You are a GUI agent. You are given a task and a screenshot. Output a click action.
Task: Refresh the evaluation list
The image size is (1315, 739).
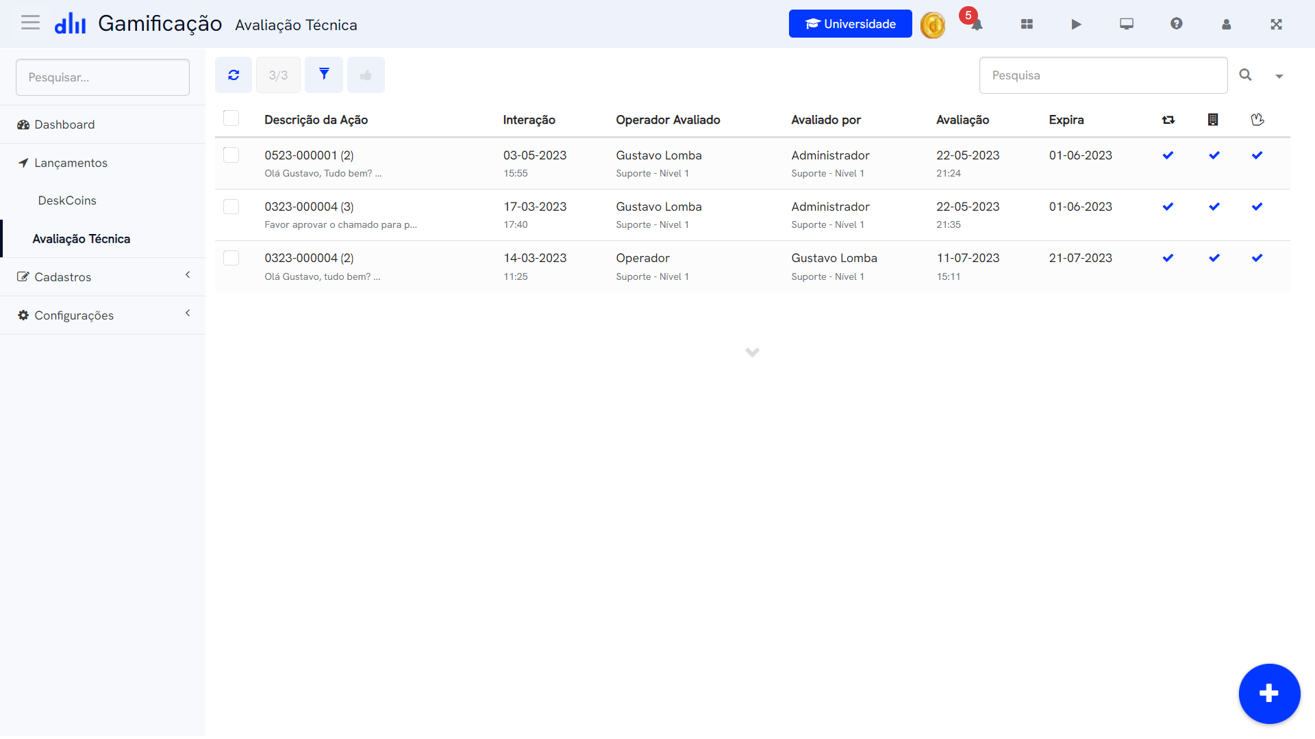point(234,75)
